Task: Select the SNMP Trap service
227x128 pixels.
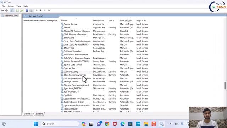Action: (x=105, y=48)
